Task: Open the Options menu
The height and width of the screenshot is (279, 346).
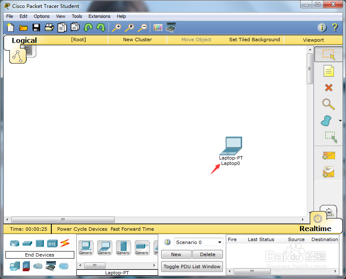Action: coord(41,16)
